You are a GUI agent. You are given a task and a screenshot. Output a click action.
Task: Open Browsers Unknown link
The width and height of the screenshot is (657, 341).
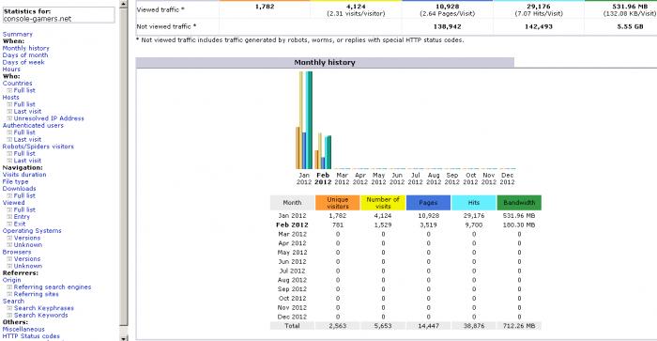point(27,266)
